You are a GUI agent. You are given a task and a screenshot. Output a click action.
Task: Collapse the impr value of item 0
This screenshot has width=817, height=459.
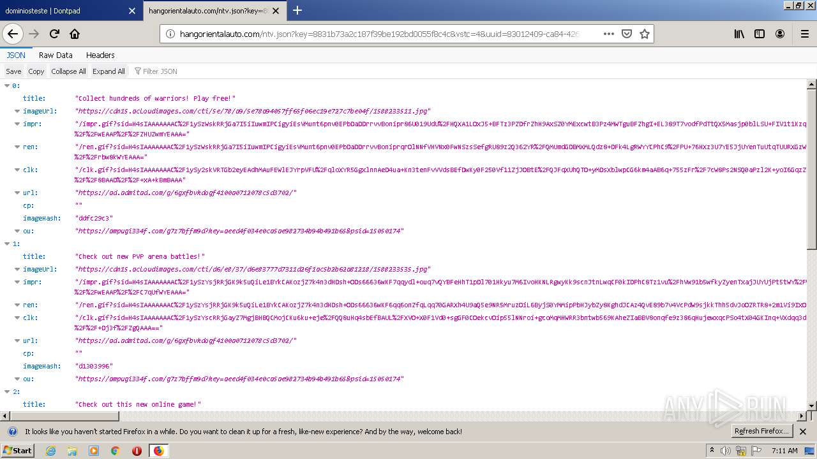[x=17, y=124]
